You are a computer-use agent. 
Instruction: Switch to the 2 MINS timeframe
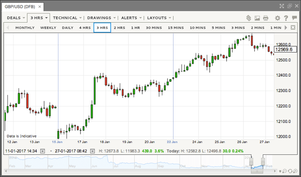click(x=257, y=28)
